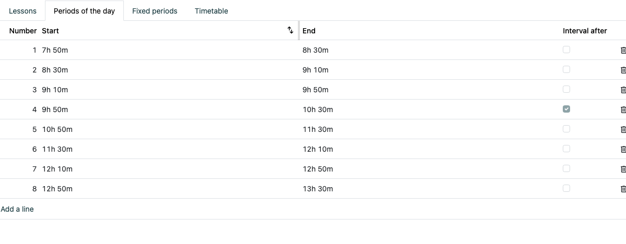Switch to the Lessons tab
Image resolution: width=626 pixels, height=244 pixels.
(x=22, y=11)
